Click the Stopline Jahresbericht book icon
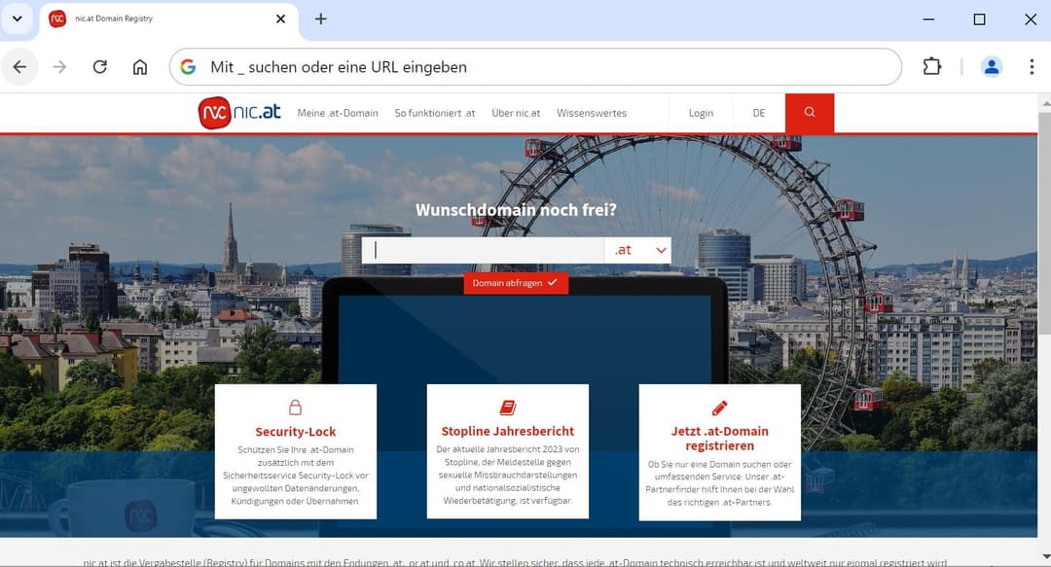 507,408
